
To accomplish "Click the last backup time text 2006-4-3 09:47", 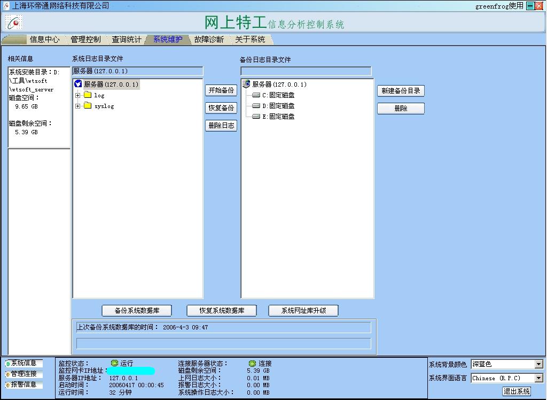I will click(x=185, y=327).
